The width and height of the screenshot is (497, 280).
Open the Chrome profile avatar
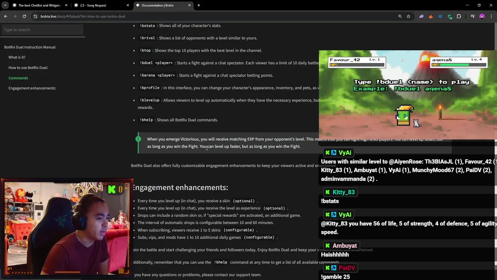point(482,16)
